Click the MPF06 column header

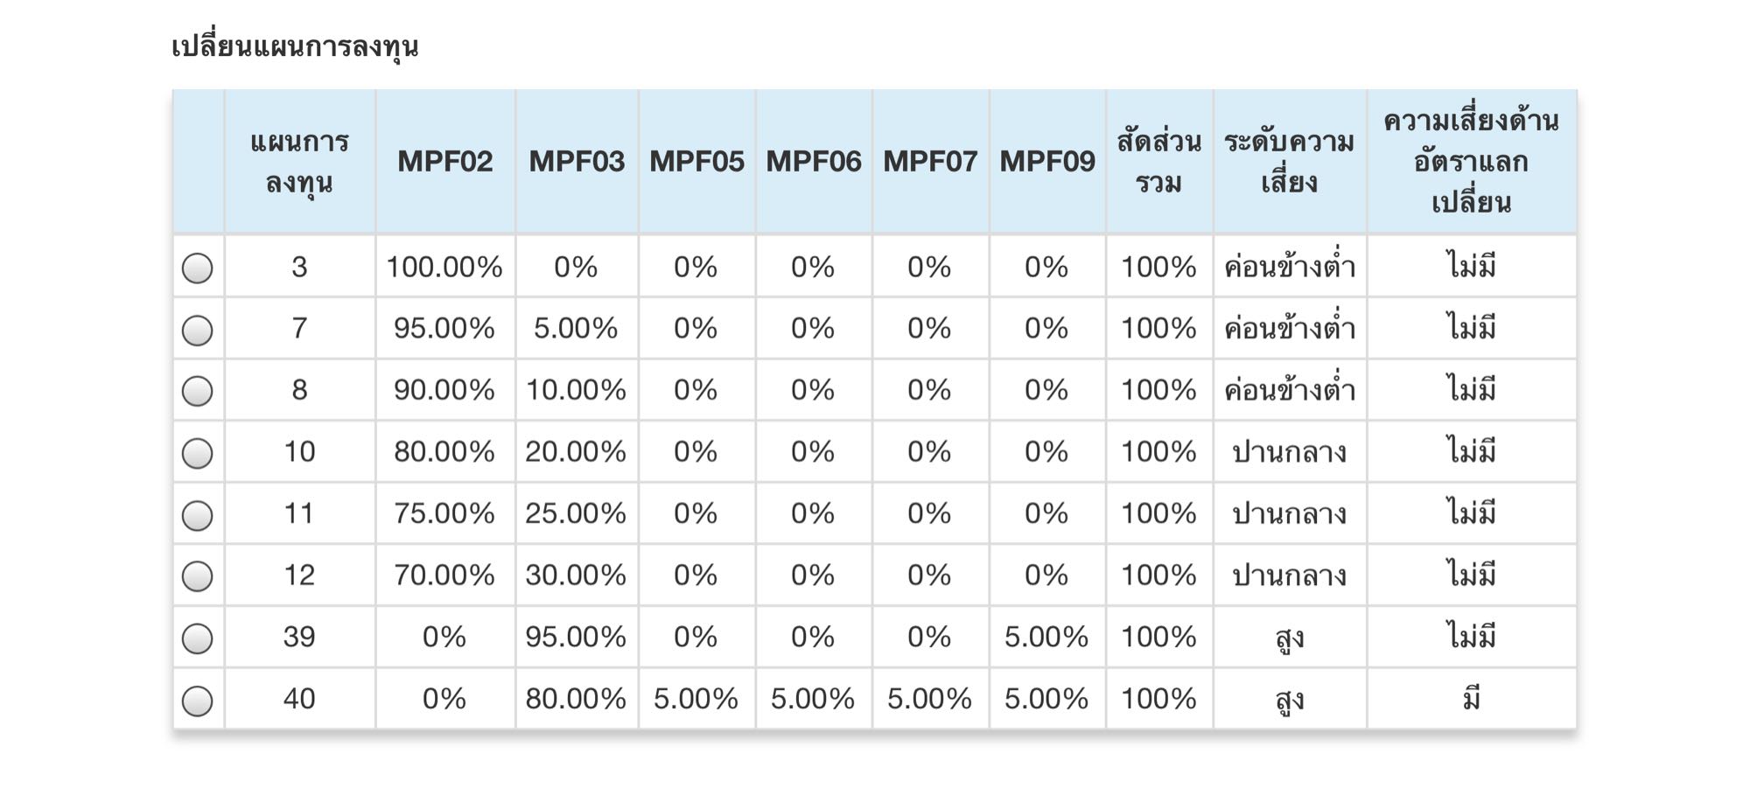pos(814,162)
